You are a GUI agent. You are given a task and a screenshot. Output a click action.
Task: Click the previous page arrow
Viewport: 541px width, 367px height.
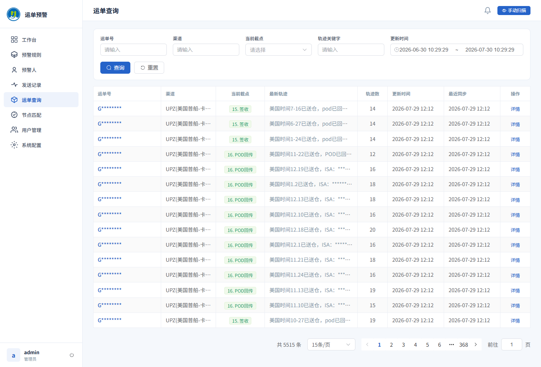click(x=367, y=344)
